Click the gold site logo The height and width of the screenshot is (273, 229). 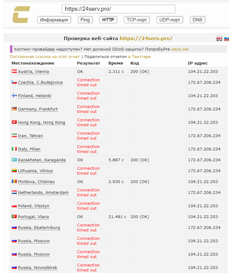(21, 15)
